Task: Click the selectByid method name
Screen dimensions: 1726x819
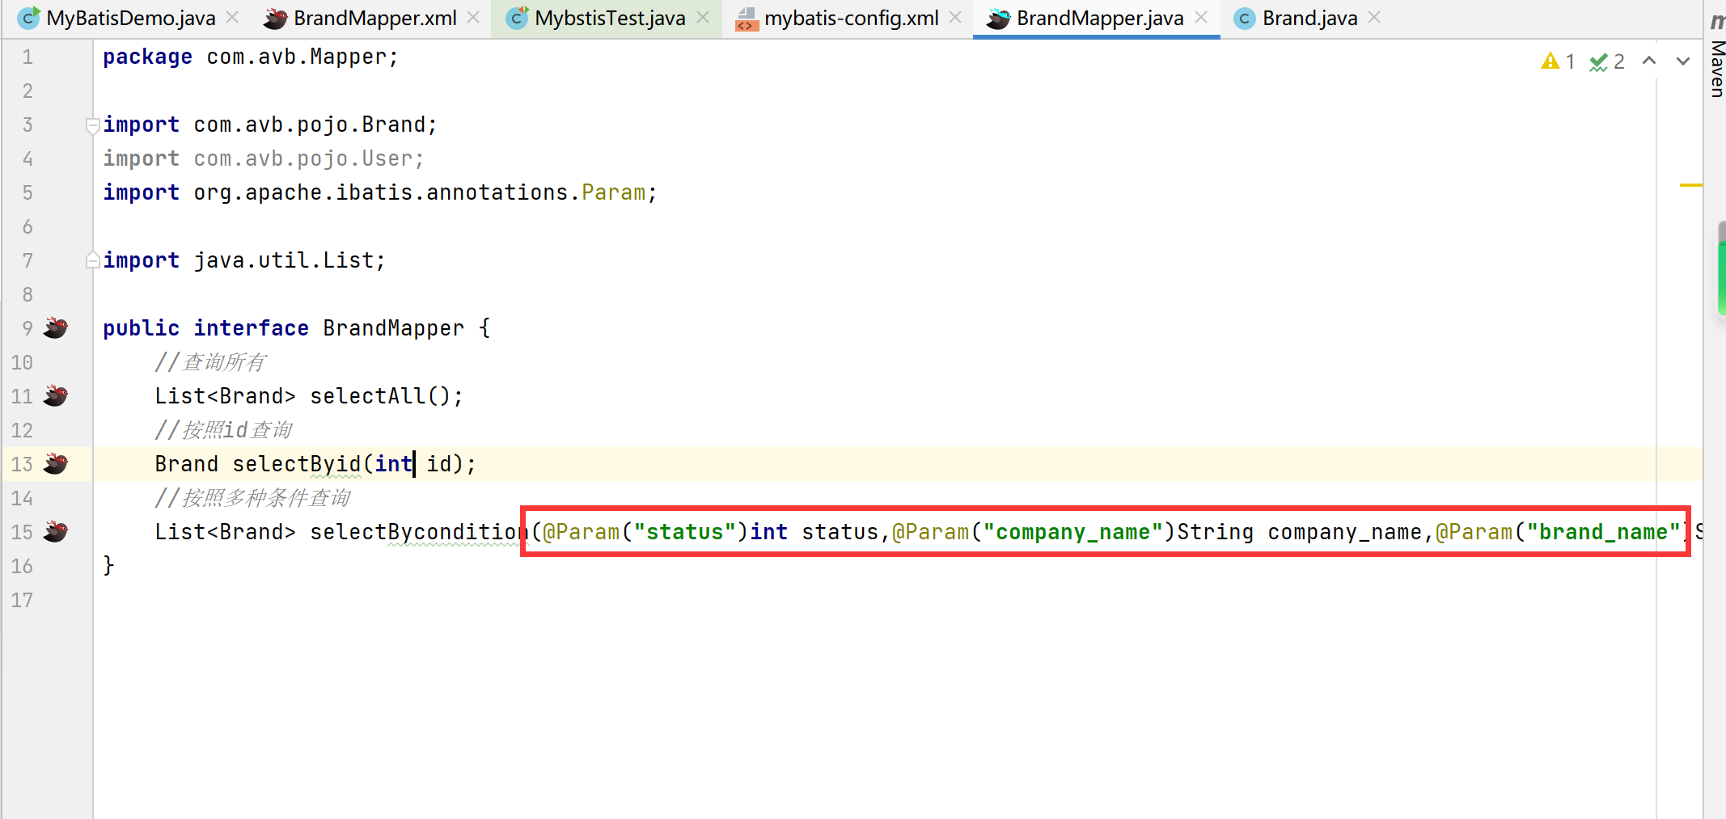Action: pos(297,463)
